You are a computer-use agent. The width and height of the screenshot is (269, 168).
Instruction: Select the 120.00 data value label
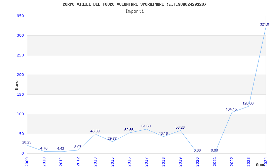pos(248,103)
